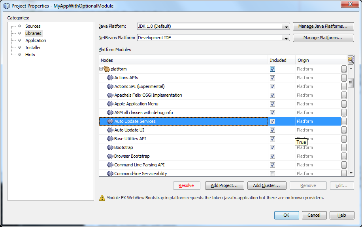Sort by the Included column header

(x=282, y=60)
